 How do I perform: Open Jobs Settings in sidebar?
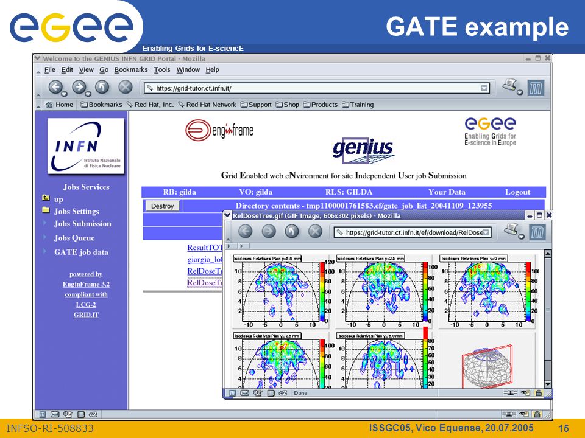pyautogui.click(x=77, y=211)
